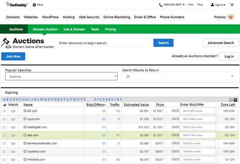This screenshot has width=240, height=164.
Task: Open the Web Security menu
Action: click(89, 17)
